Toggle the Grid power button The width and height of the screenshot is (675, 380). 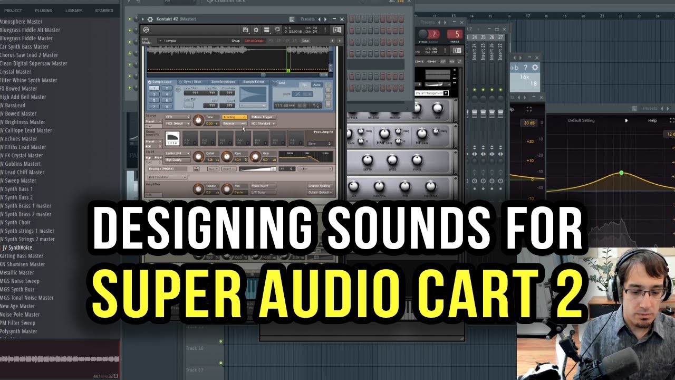[275, 83]
